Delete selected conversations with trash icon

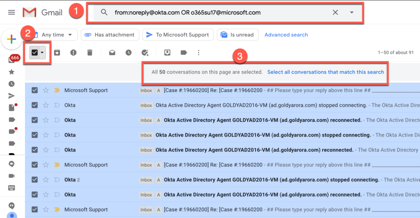(90, 53)
